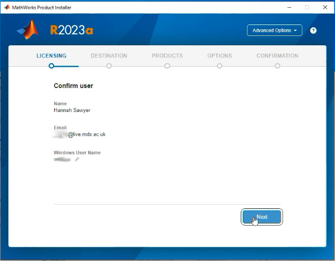Click the Email field label
Viewport: 335px width, 261px height.
point(60,128)
